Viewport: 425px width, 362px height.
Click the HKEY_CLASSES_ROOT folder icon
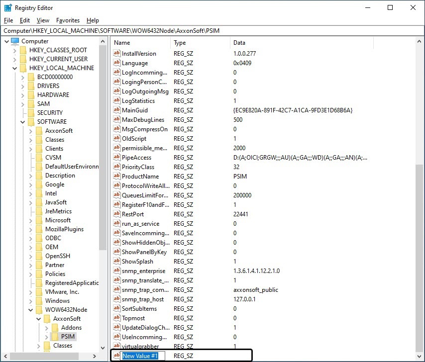coord(23,50)
